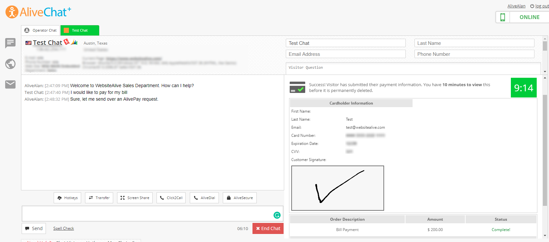Image resolution: width=549 pixels, height=242 pixels.
Task: Open the envelope mail icon in the sidebar
Action: [10, 84]
